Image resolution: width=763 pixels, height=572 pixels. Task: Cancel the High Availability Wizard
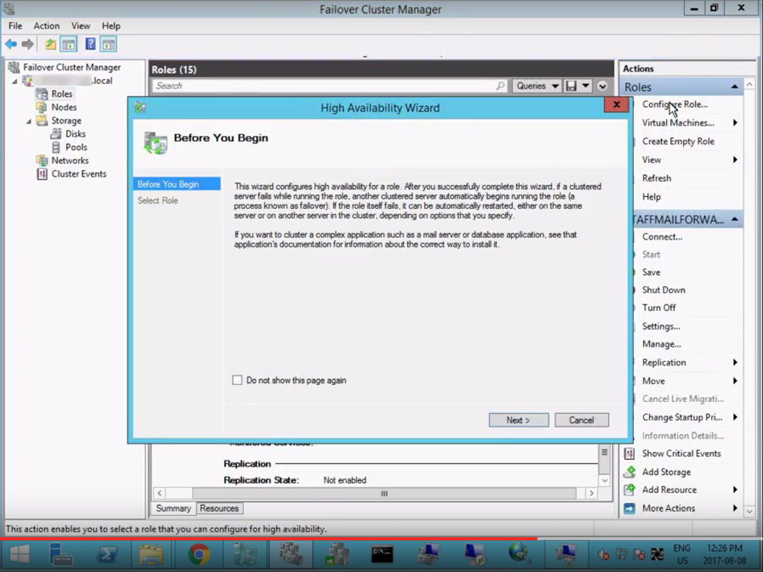(581, 420)
